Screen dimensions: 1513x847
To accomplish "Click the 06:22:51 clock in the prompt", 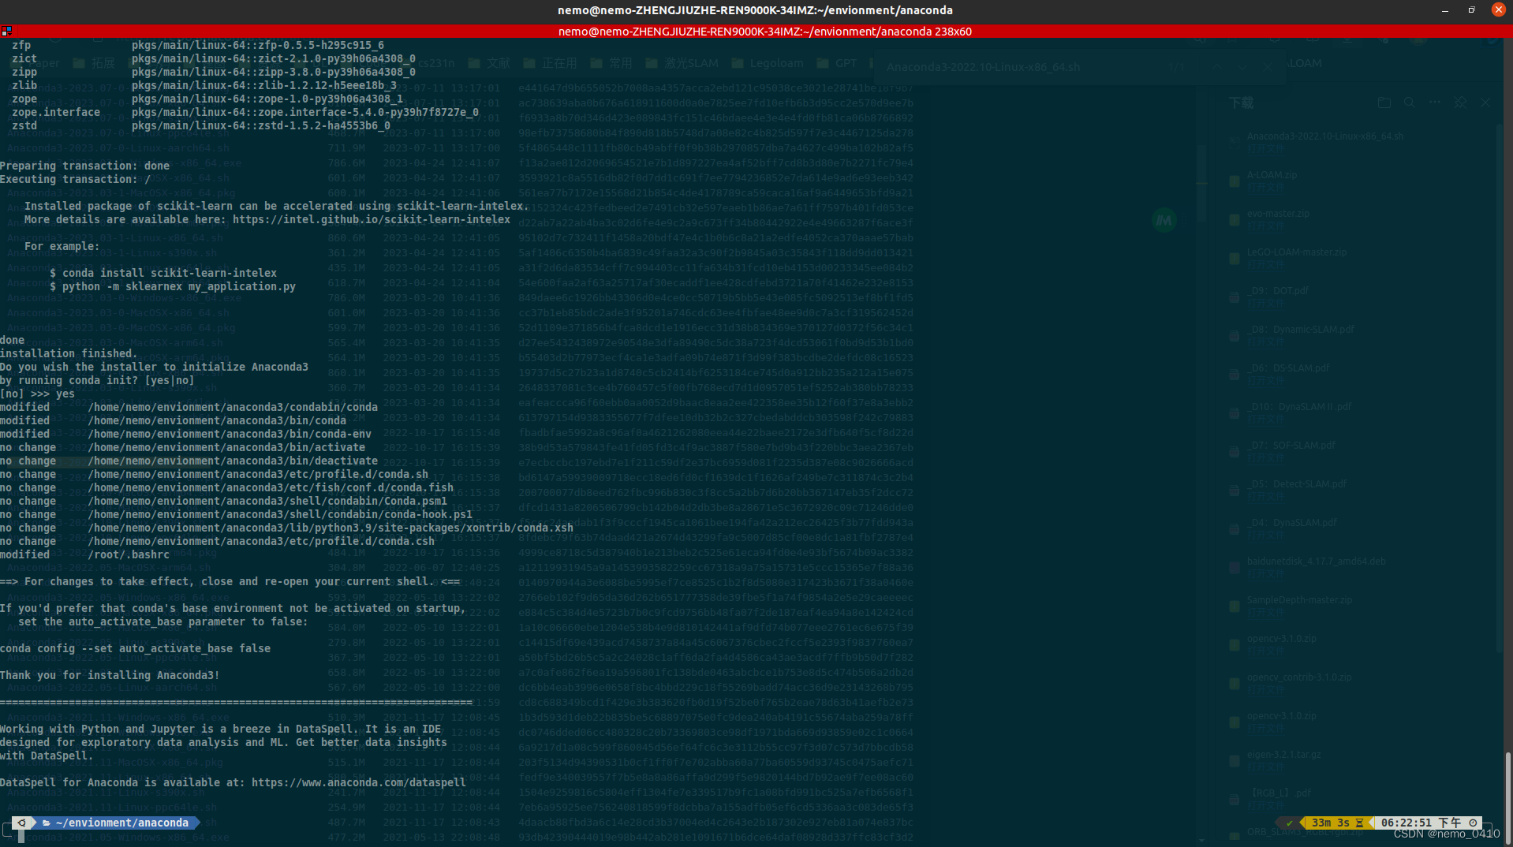I will [1428, 823].
